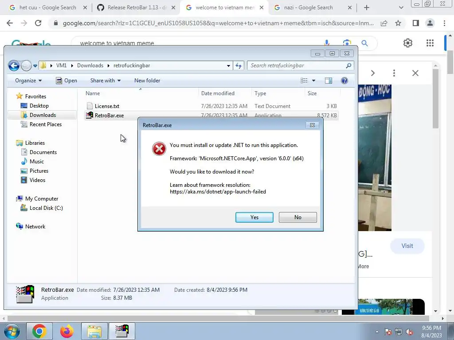This screenshot has width=454, height=340.
Task: Click the muted volume tray icon
Action: pyautogui.click(x=409, y=332)
